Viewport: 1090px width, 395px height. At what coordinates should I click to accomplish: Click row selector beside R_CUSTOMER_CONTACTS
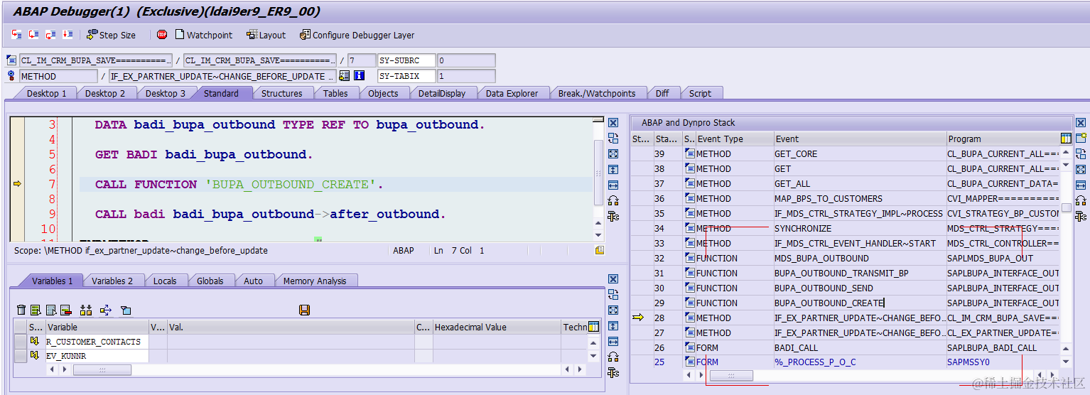[x=21, y=342]
